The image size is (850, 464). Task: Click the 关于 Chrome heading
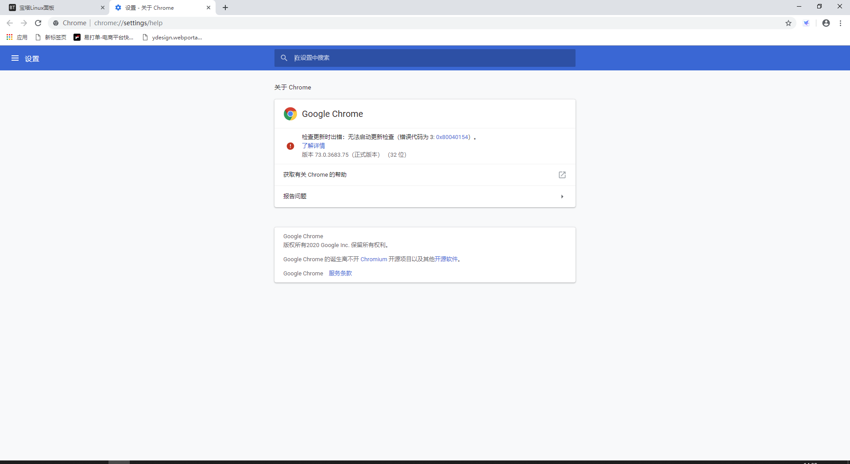pos(293,87)
